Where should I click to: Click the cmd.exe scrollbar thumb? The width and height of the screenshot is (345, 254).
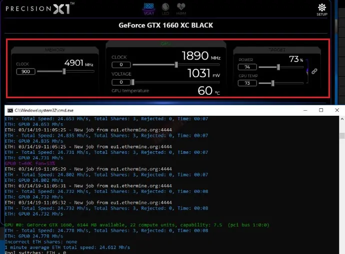point(342,136)
